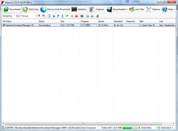Screen dimensions: 178x131
Task: Click the File downloaded status message
Action: pos(50,128)
